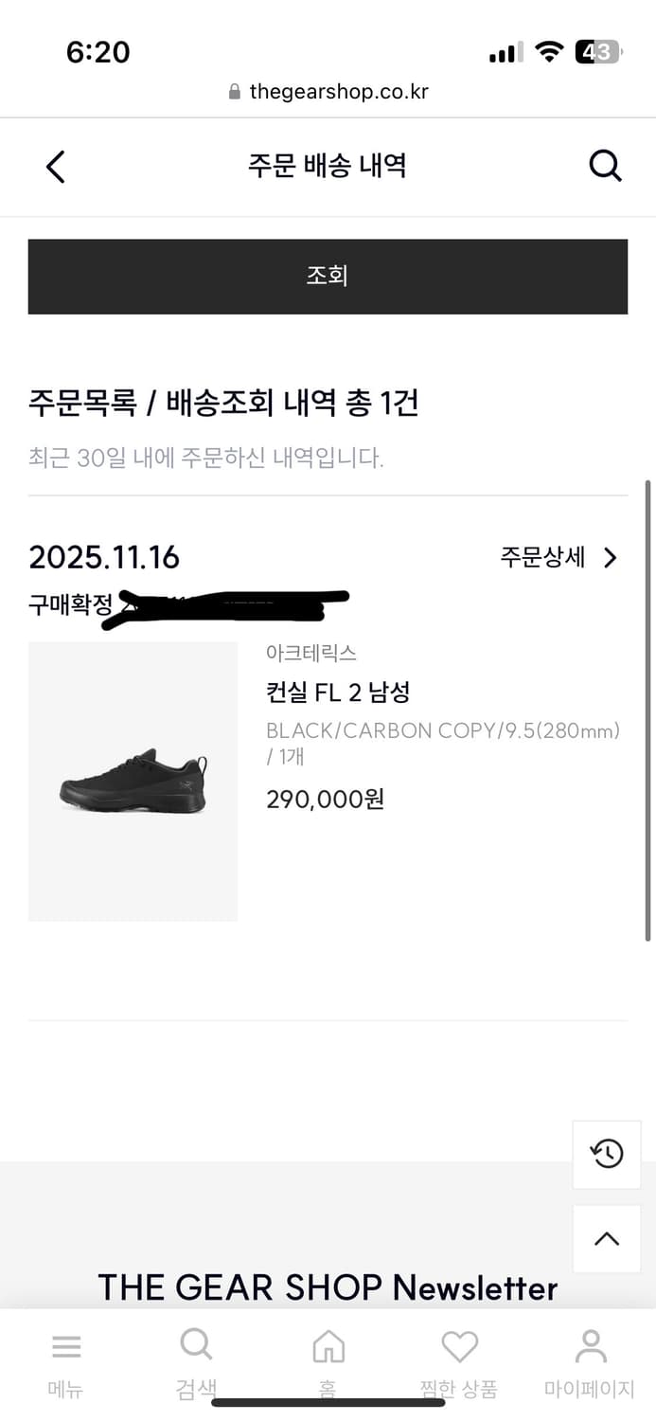Tap the back arrow to return
This screenshot has width=656, height=1421.
54,166
